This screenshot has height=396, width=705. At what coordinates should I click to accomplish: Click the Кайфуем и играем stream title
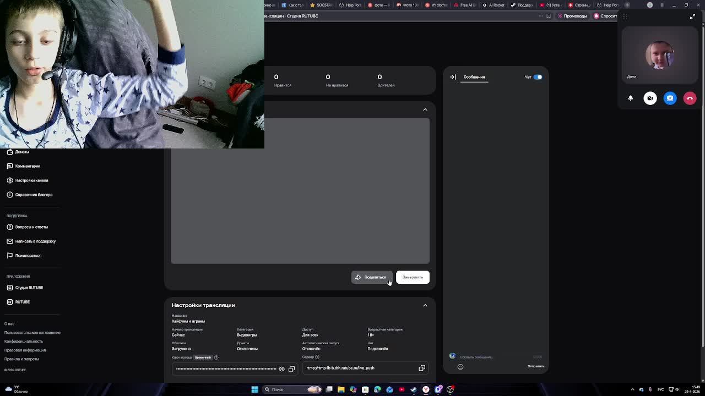(188, 321)
